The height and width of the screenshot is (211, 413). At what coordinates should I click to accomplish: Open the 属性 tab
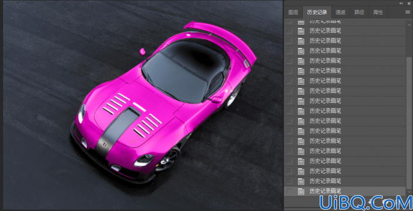378,12
